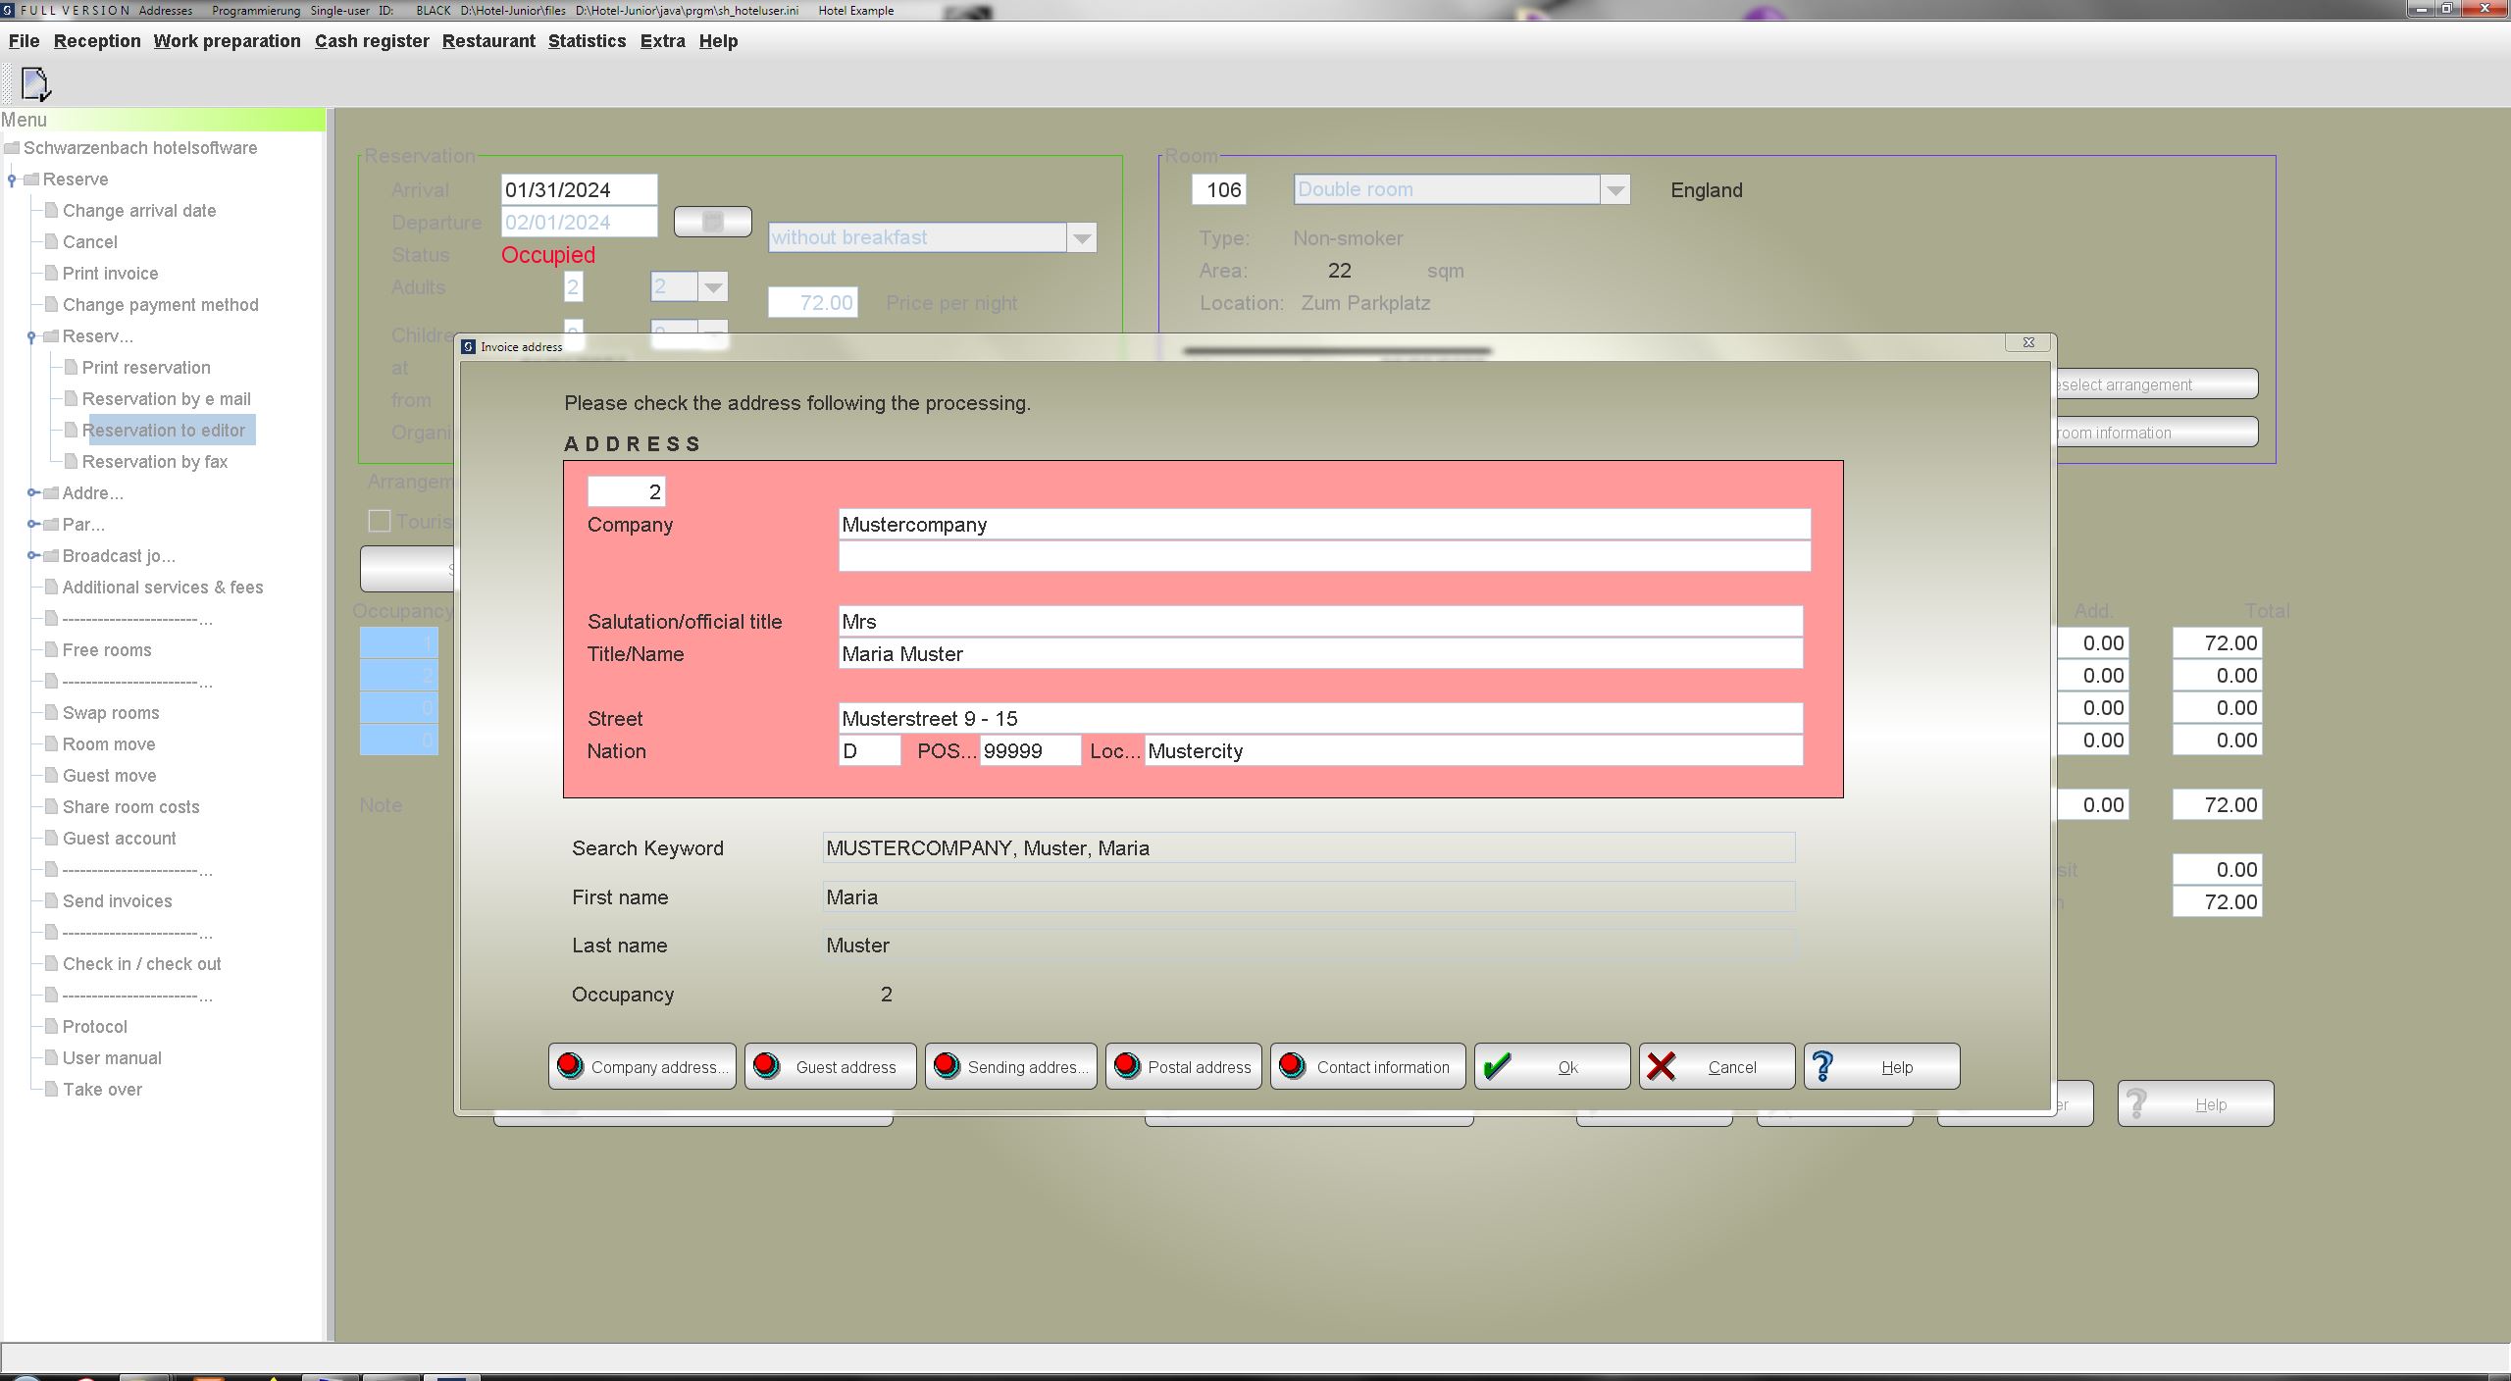Cancel the Invoice address dialog
This screenshot has width=2511, height=1381.
[x=1717, y=1066]
